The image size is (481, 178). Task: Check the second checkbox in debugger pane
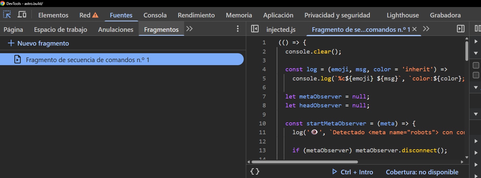pos(476,75)
